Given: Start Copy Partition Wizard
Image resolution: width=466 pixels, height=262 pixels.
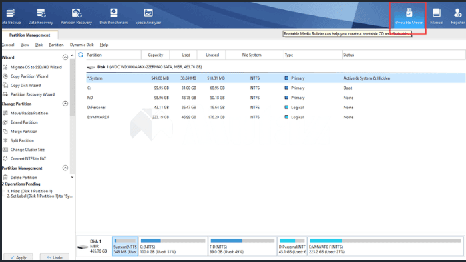Looking at the screenshot, I should click(25, 76).
